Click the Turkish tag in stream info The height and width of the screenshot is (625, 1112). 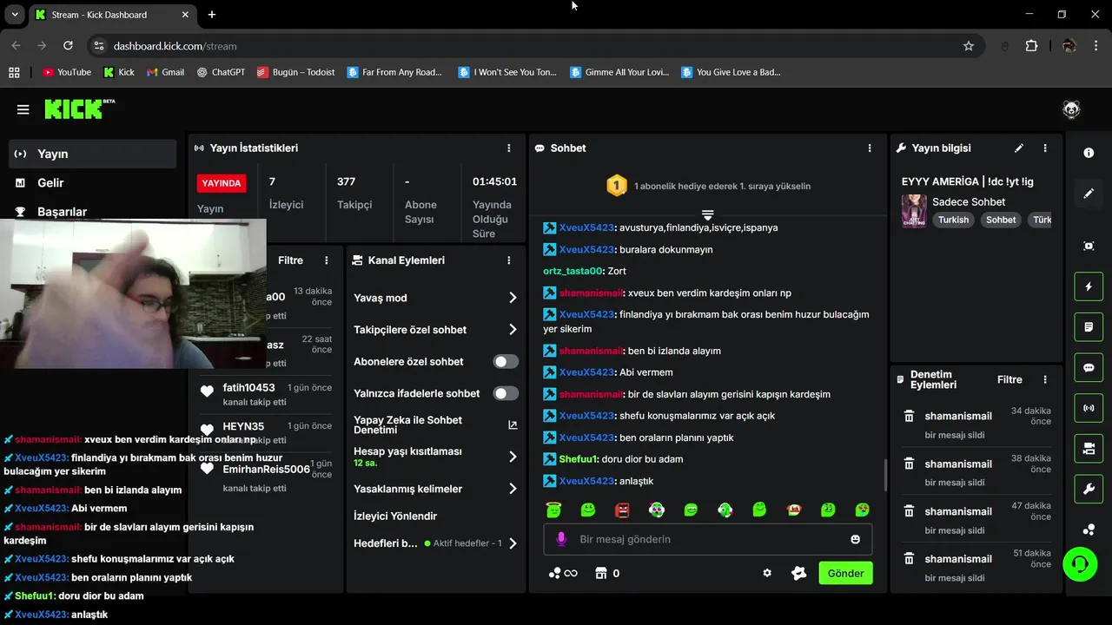(x=953, y=220)
